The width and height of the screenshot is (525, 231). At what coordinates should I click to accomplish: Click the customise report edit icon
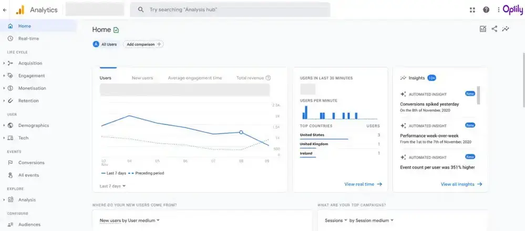[x=483, y=29]
